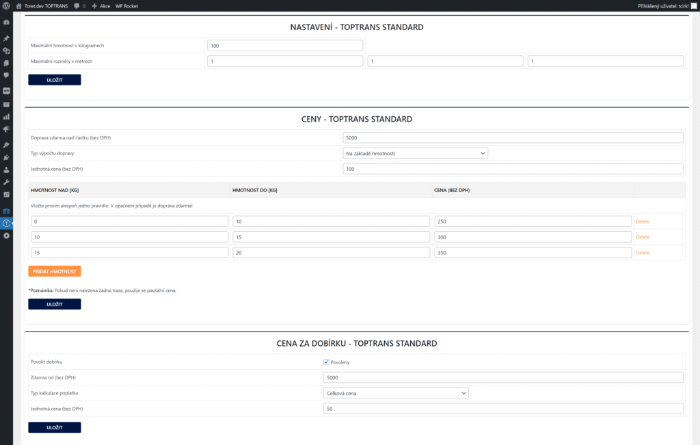The height and width of the screenshot is (445, 700).
Task: Focus Hmotnost nad field containing 0
Action: pos(129,221)
